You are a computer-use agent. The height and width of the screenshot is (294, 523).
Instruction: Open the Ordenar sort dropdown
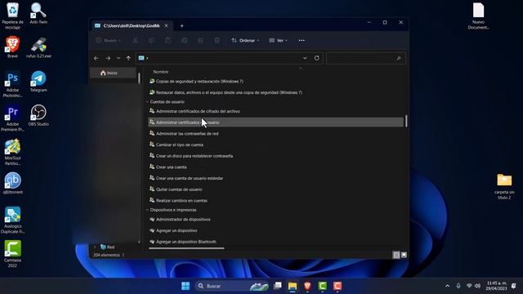245,40
